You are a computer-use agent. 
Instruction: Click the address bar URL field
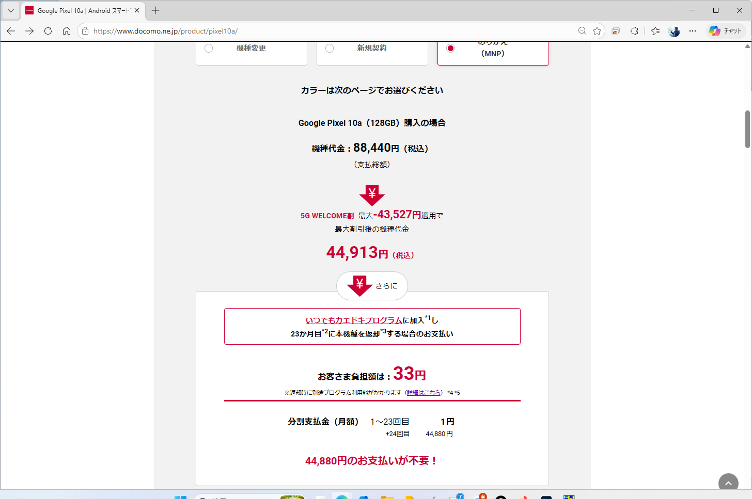[331, 31]
